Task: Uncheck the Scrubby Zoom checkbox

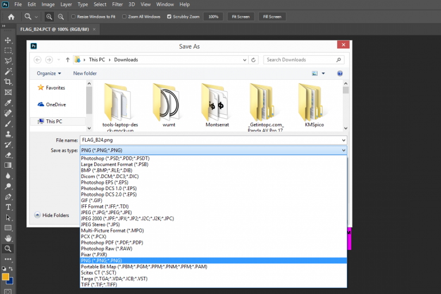Action: pyautogui.click(x=169, y=17)
